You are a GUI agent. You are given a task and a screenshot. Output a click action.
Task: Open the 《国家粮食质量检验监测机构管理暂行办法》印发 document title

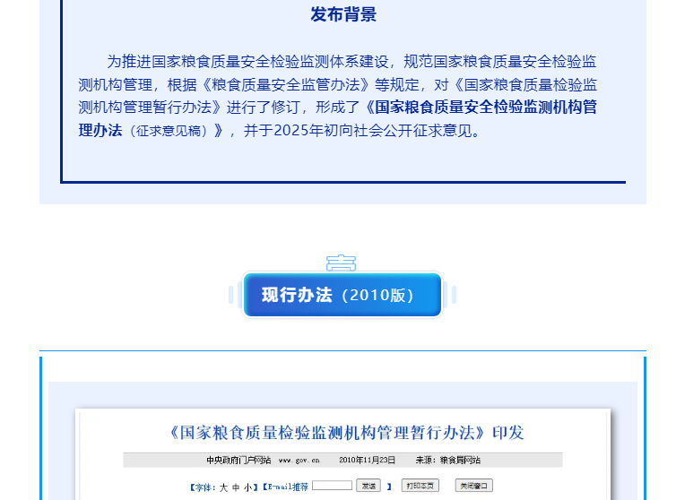pyautogui.click(x=345, y=433)
